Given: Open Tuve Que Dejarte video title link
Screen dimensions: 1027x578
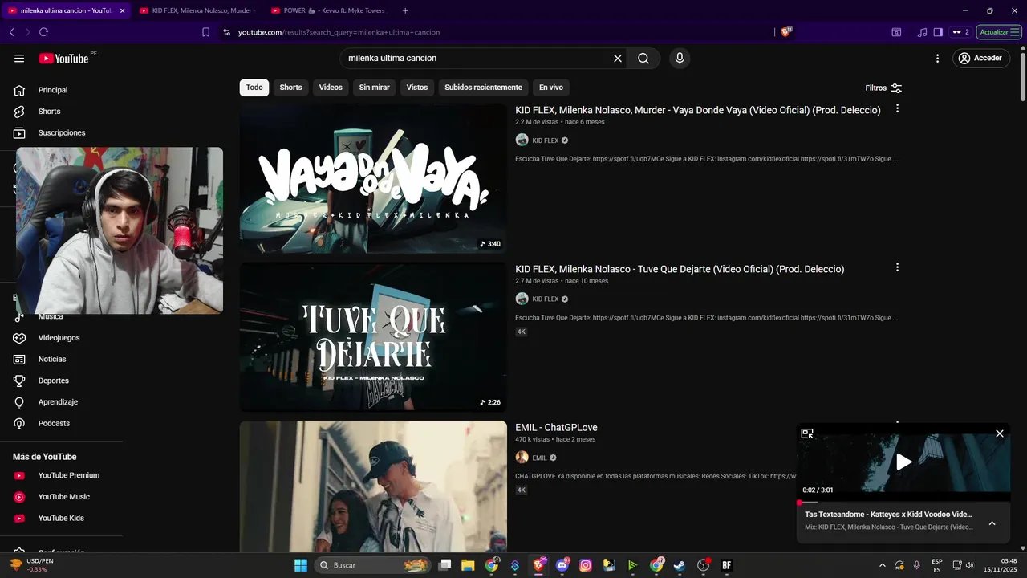Looking at the screenshot, I should pos(680,269).
